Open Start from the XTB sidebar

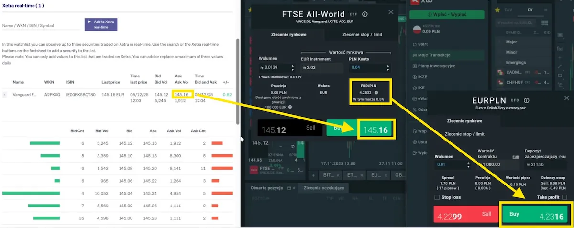tap(422, 44)
